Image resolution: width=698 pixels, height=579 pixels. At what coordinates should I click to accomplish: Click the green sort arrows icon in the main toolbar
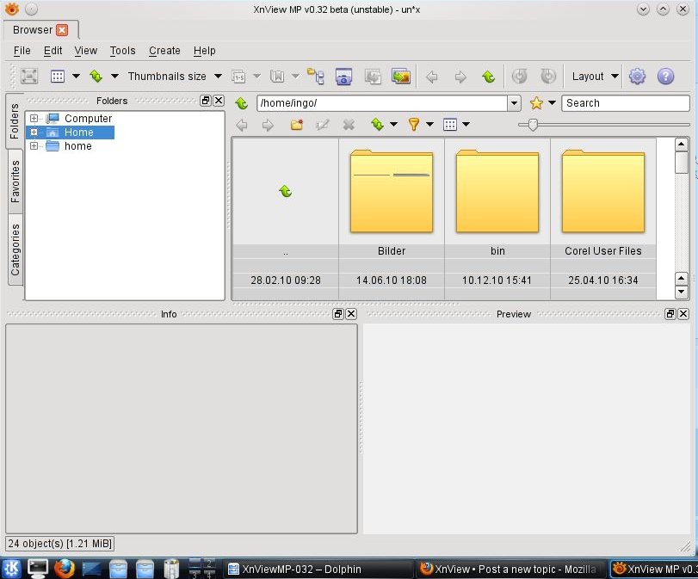(96, 76)
